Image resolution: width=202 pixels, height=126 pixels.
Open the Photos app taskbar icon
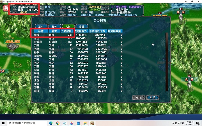coord(78,123)
